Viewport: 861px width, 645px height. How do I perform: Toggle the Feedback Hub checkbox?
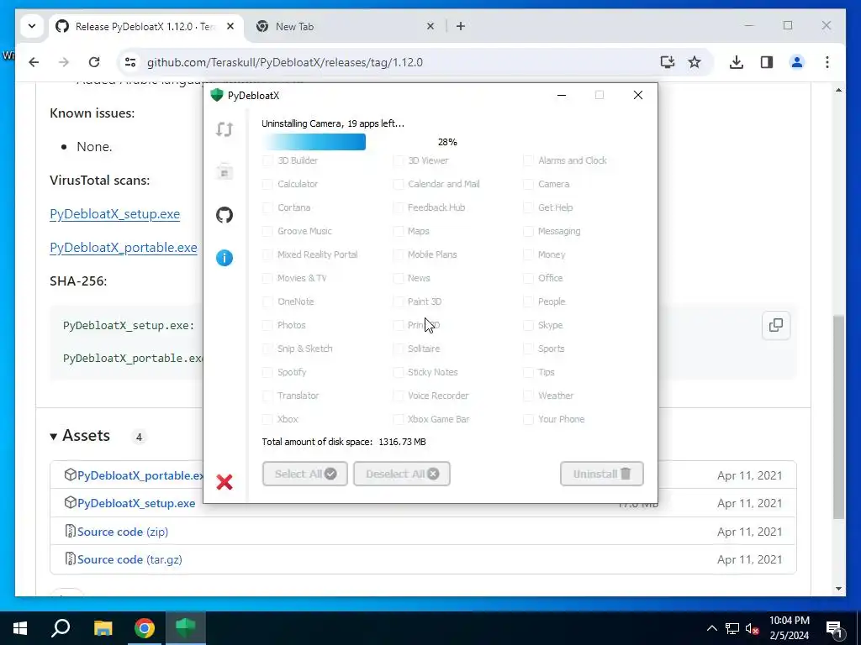pyautogui.click(x=398, y=208)
